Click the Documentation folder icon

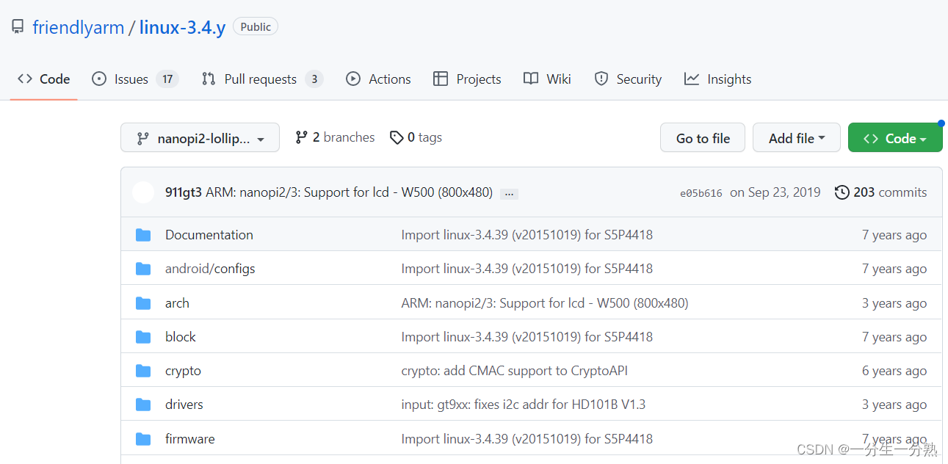[143, 235]
